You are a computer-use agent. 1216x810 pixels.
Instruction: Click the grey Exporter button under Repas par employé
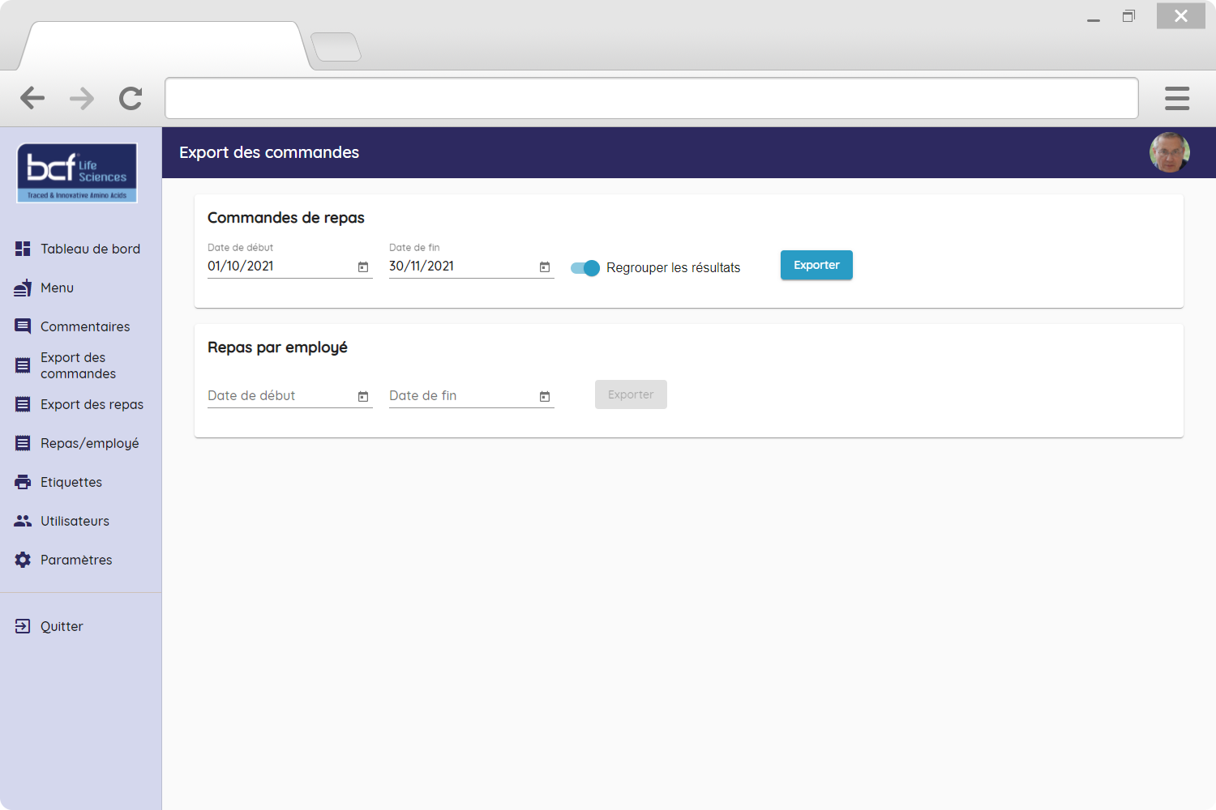[631, 394]
